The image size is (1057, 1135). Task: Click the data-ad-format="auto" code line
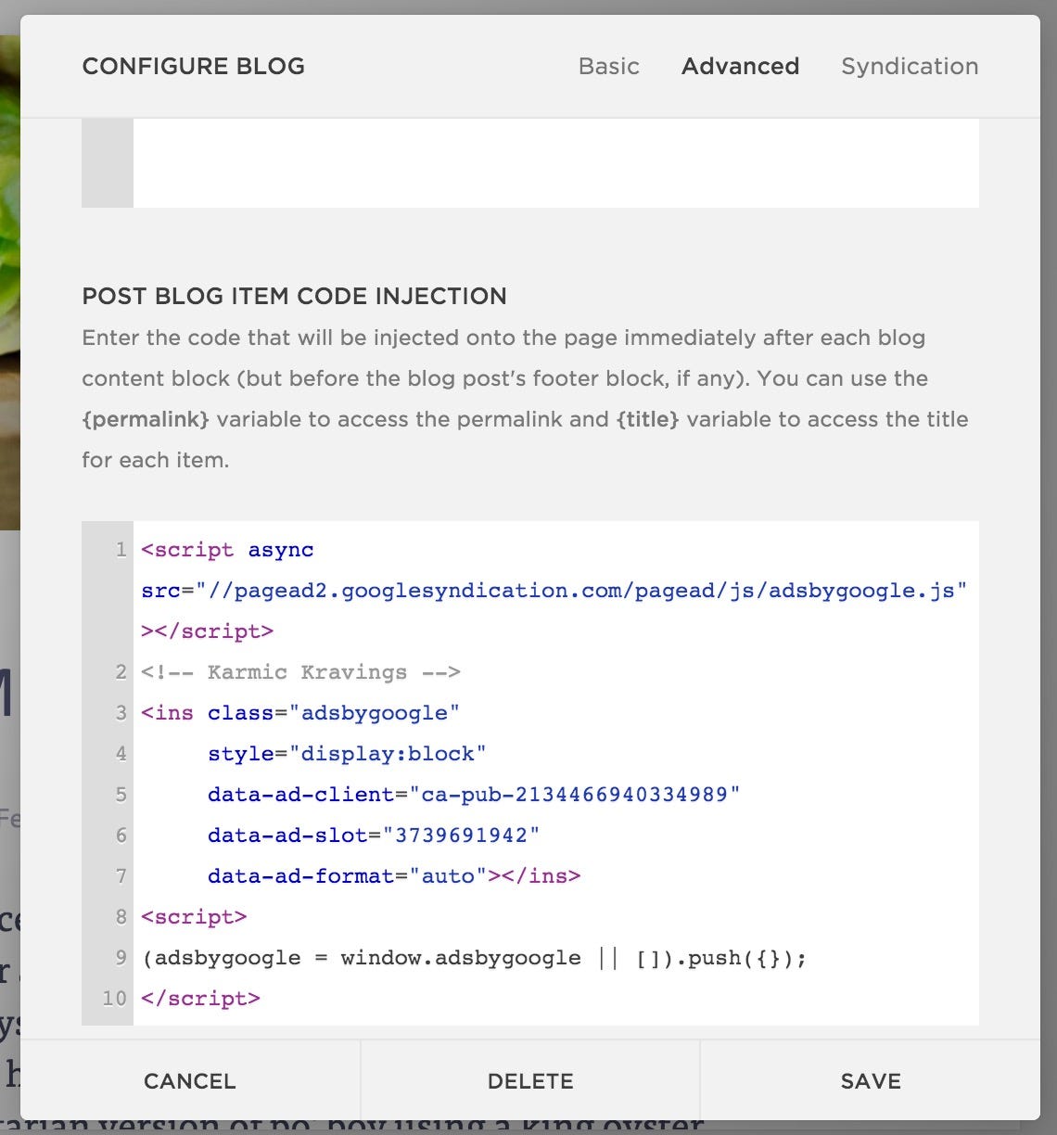(394, 876)
